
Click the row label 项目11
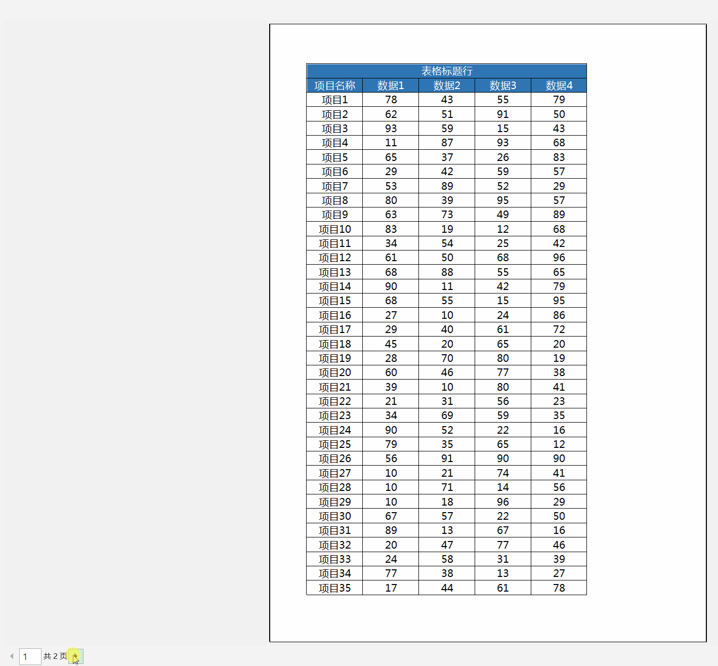[x=335, y=243]
